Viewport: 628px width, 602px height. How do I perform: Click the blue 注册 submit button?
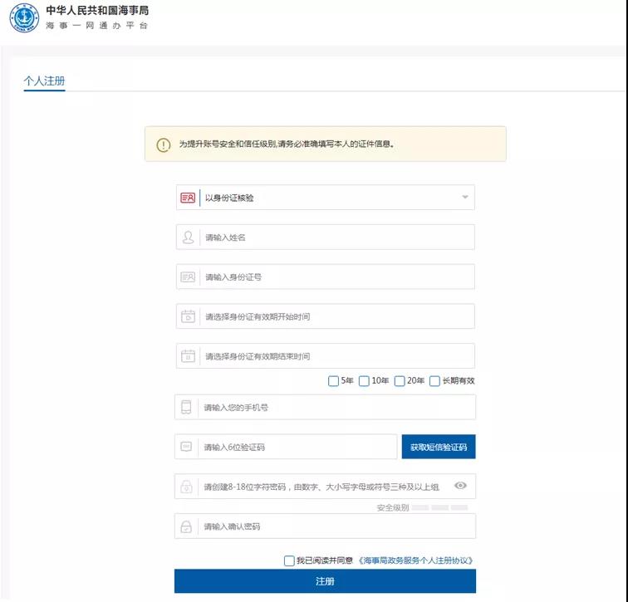tap(326, 581)
